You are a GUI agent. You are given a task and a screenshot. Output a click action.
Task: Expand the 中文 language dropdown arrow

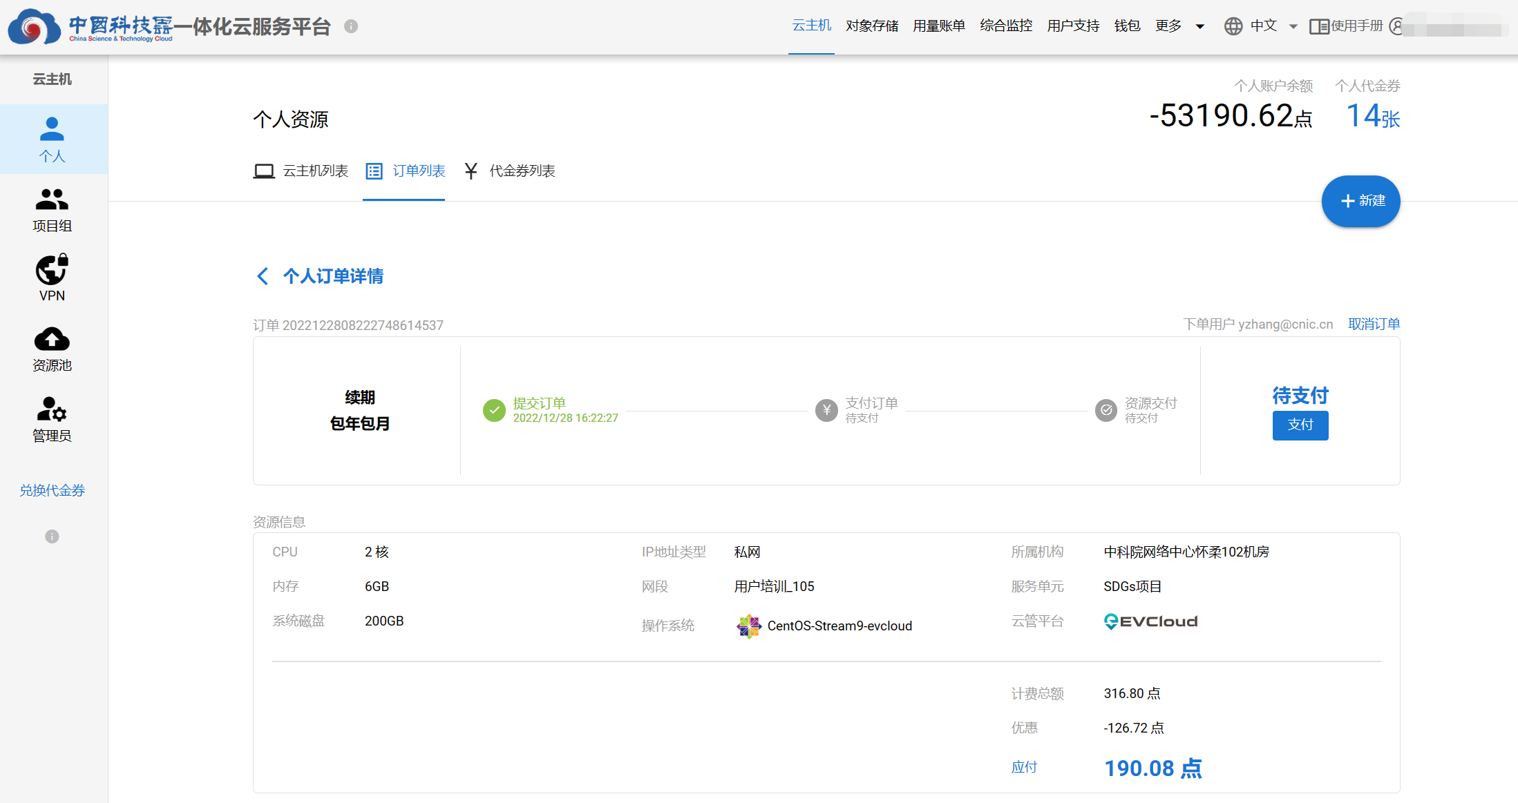click(x=1293, y=27)
